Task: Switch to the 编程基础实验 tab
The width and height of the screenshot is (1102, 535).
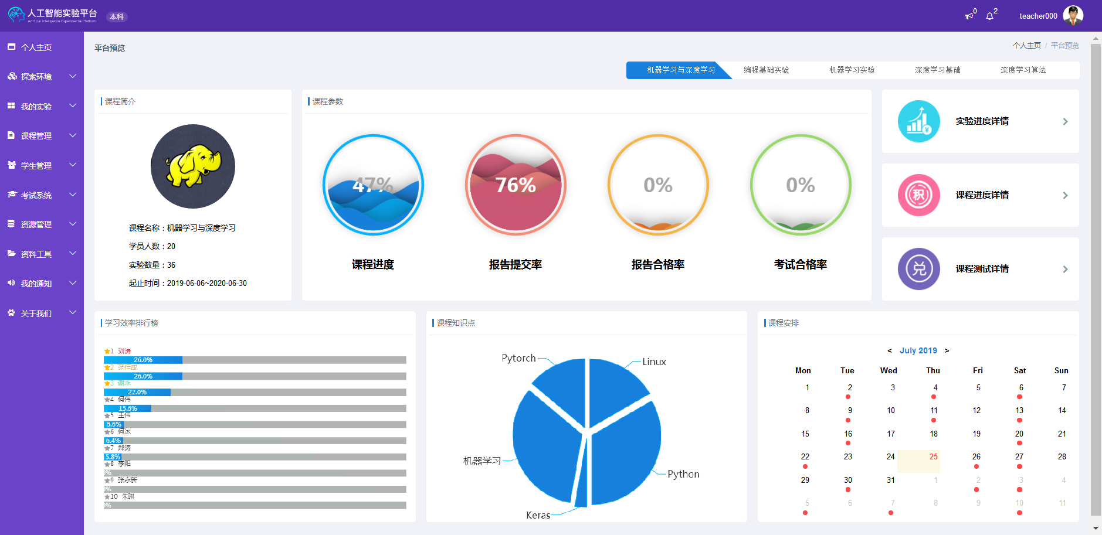Action: pos(766,70)
